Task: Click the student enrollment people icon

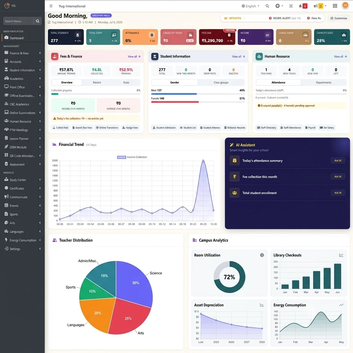Action: 234,193
